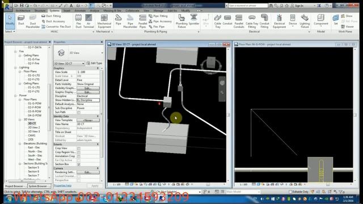
Task: Show the work plane
Action: (347, 16)
